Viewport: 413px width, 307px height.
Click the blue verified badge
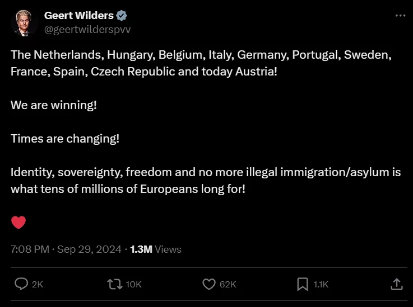[x=122, y=16]
